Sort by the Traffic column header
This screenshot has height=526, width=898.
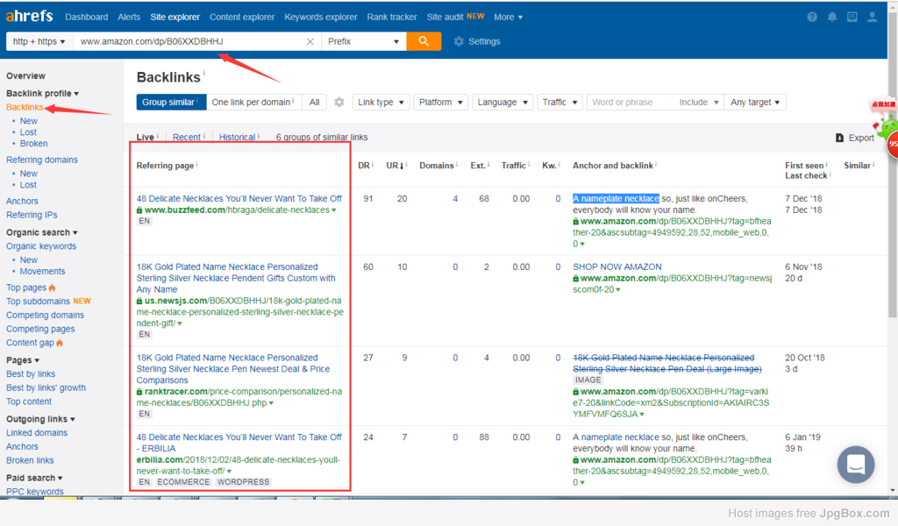(x=514, y=166)
